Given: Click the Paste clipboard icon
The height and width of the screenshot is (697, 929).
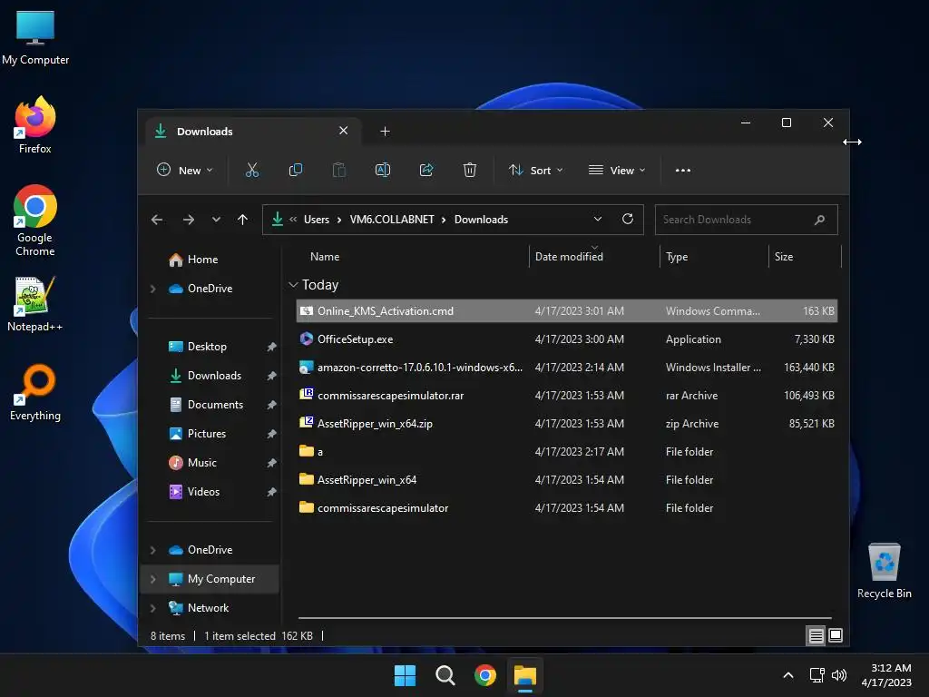Looking at the screenshot, I should point(339,170).
